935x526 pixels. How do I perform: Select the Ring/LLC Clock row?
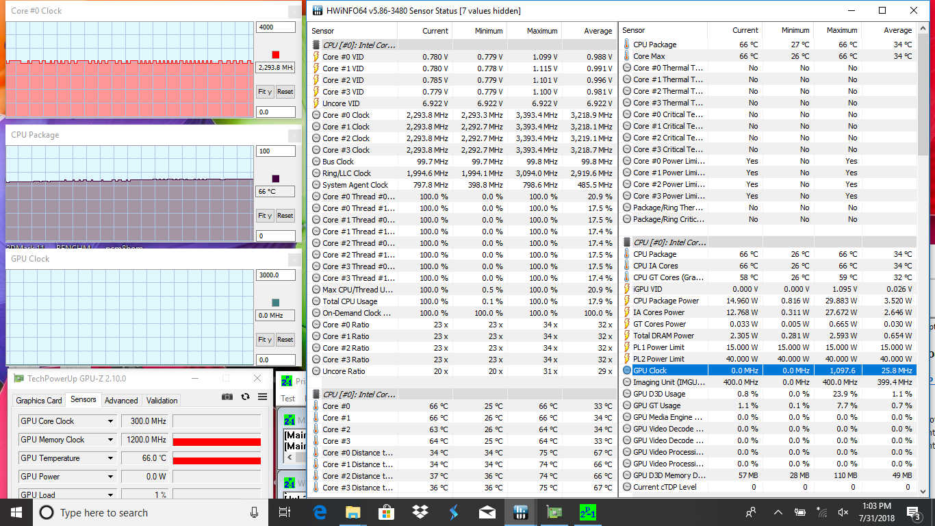[x=462, y=173]
